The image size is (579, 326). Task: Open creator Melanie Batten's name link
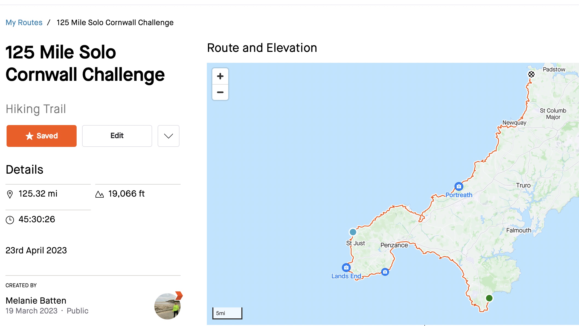point(36,301)
